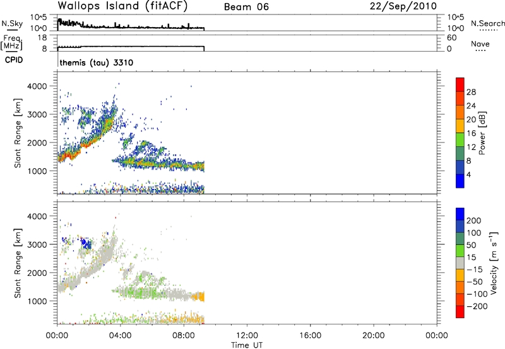Screen dimensions: 505x349
Task: Click the 'Time UT' axis title
Action: 247,345
